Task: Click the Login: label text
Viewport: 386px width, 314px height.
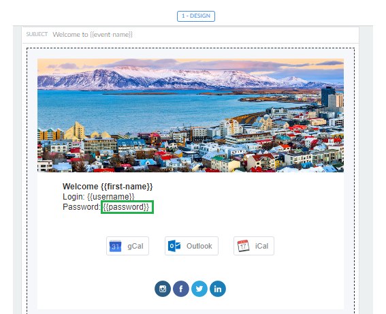Action: coord(74,197)
